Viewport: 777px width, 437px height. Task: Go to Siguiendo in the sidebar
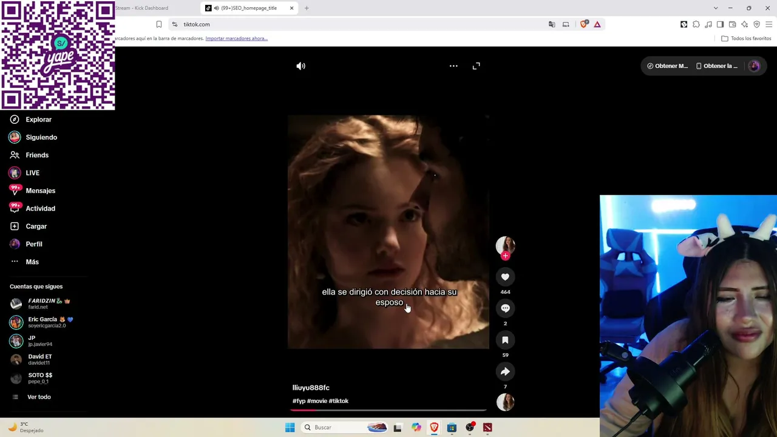pos(41,137)
